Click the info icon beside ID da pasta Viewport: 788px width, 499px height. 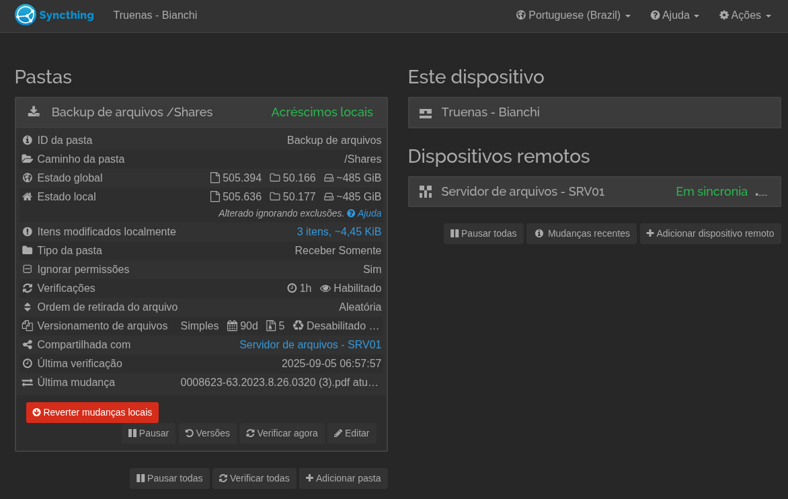[x=28, y=140]
